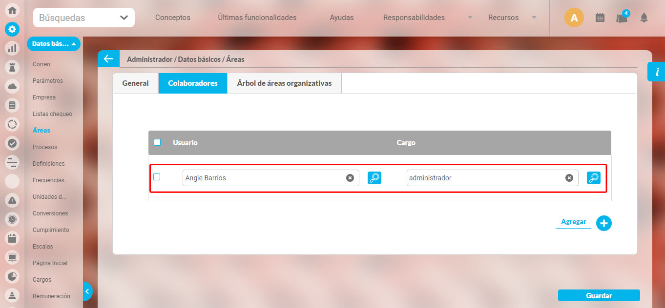Open the notifications bell icon

(644, 18)
